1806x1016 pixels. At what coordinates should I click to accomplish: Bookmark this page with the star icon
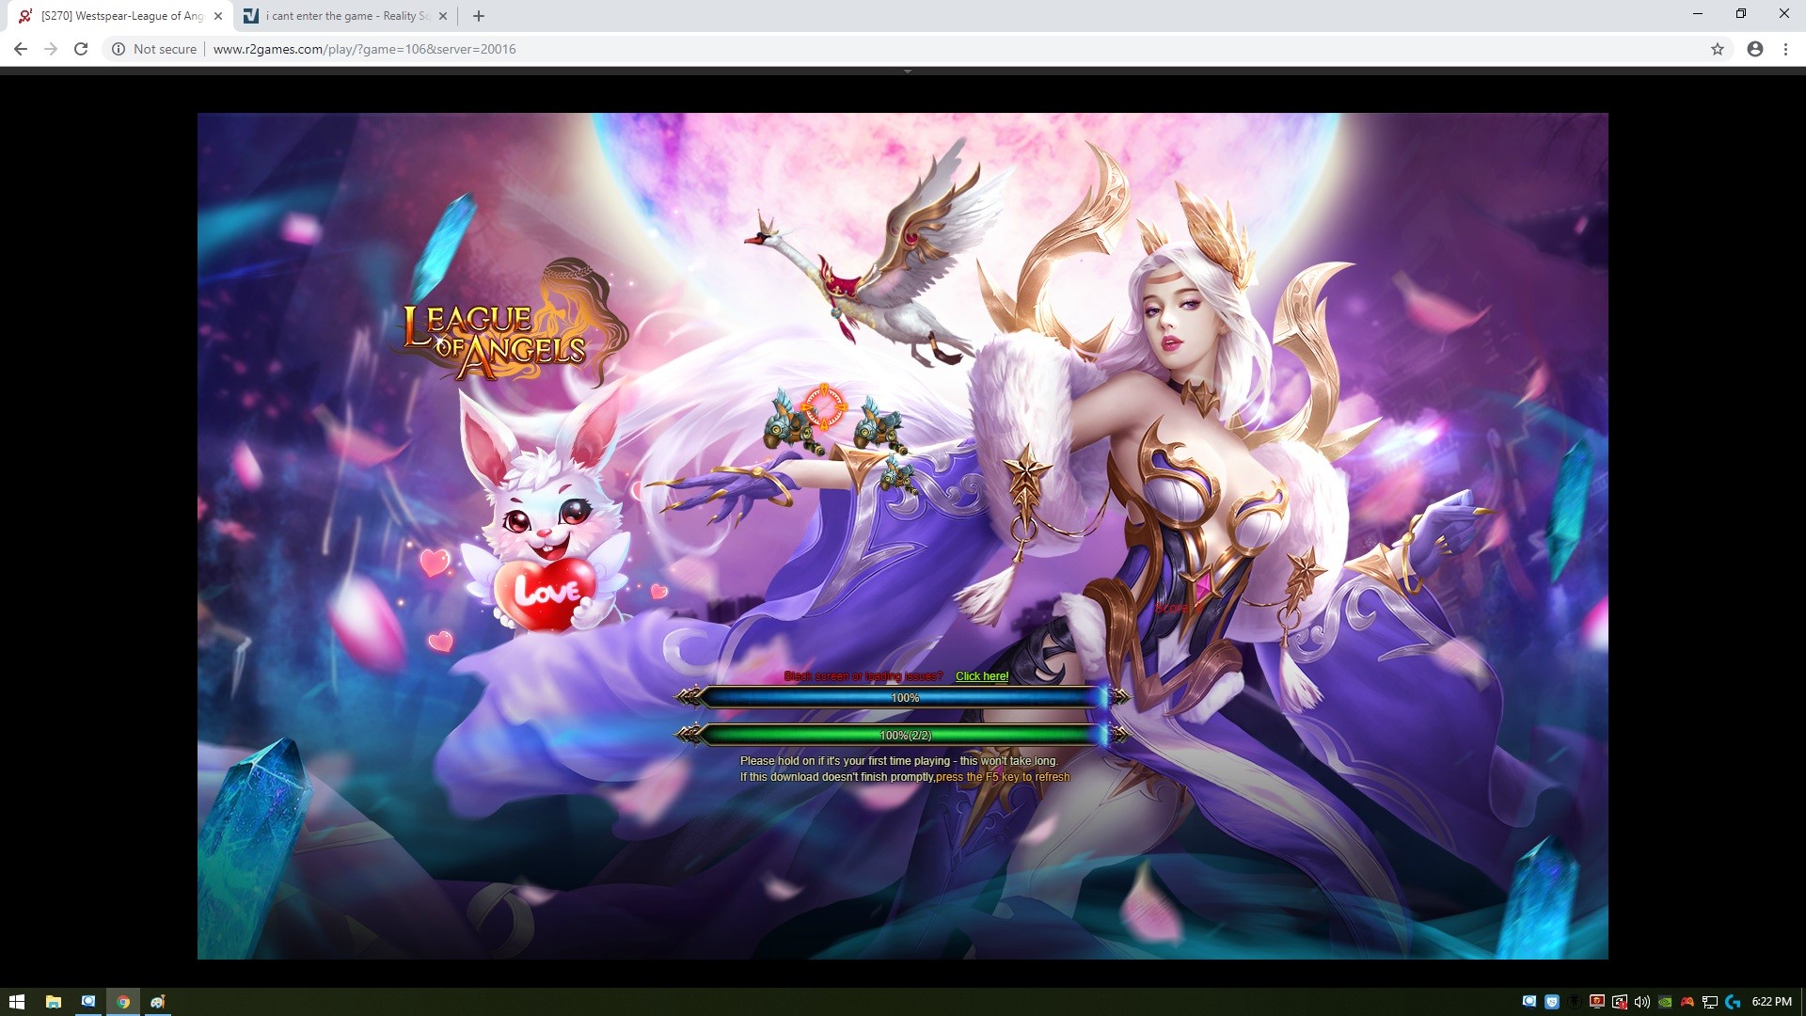coord(1718,49)
